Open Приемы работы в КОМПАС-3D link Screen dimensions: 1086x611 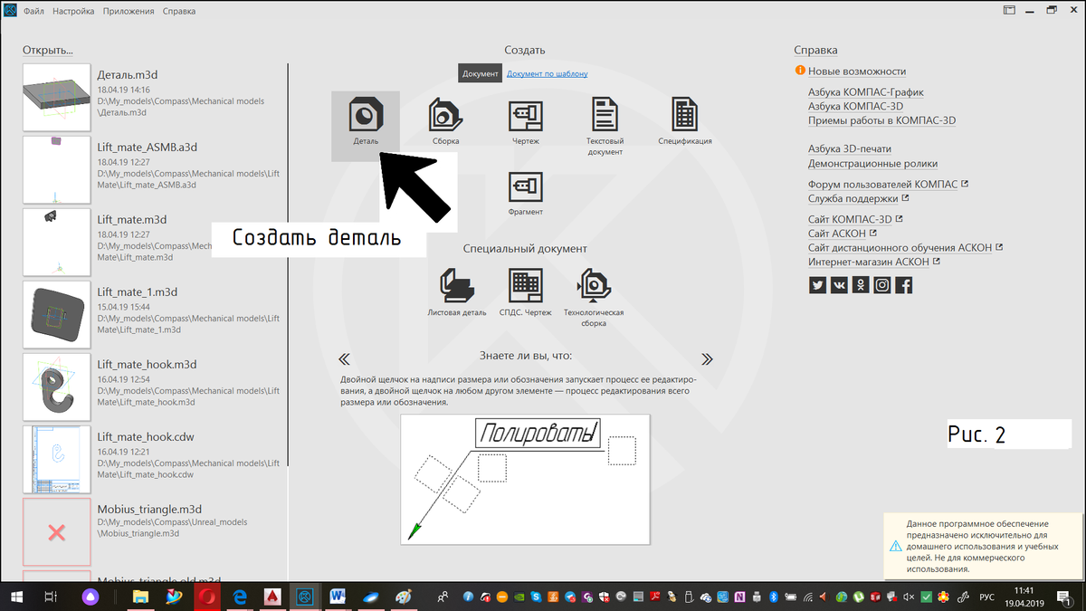(x=882, y=120)
